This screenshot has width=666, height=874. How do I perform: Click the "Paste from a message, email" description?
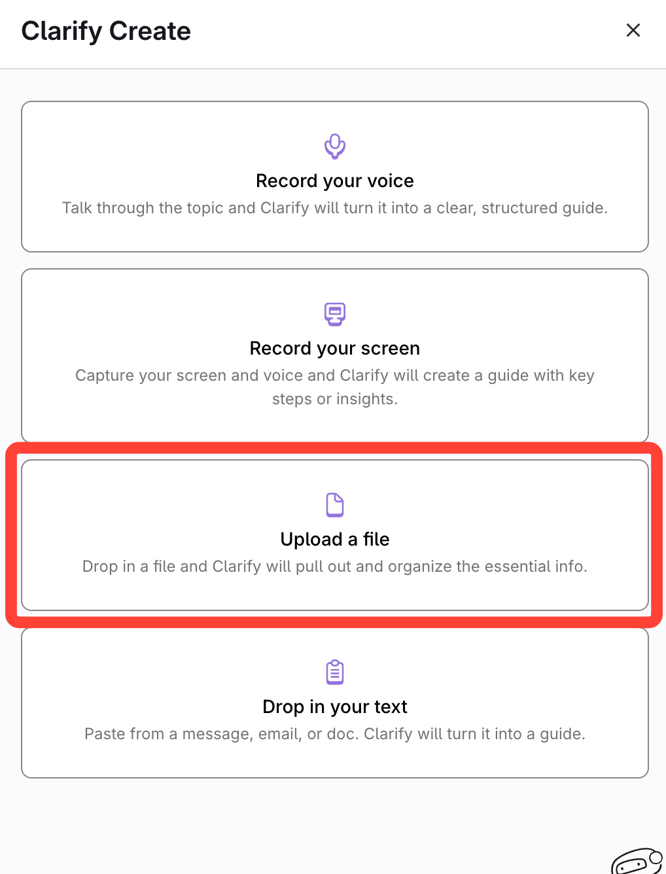pos(335,734)
